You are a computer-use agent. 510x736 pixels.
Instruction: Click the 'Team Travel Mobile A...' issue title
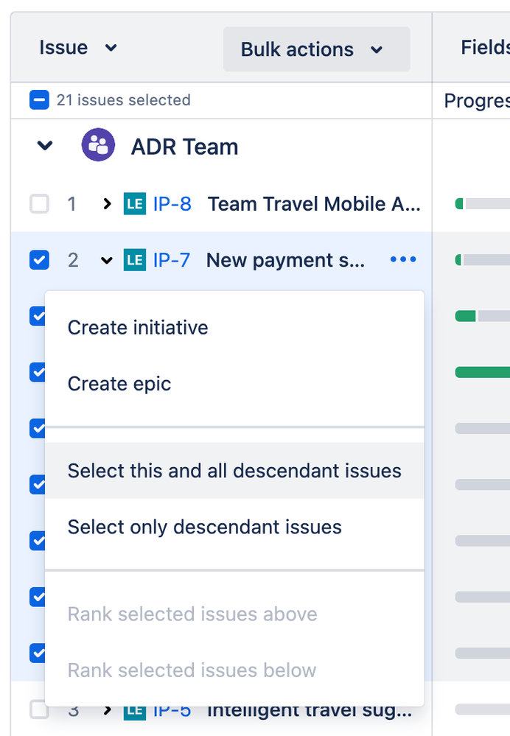[314, 204]
